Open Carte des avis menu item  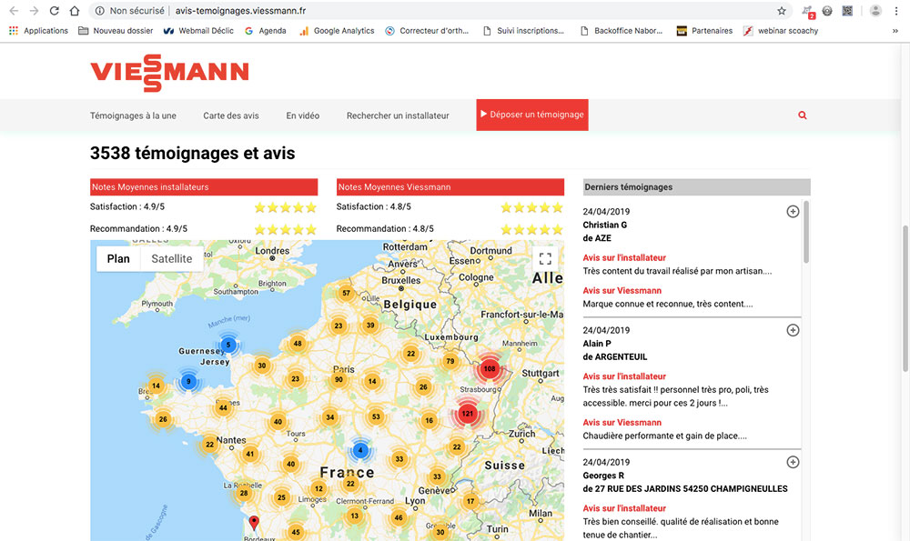pos(231,115)
